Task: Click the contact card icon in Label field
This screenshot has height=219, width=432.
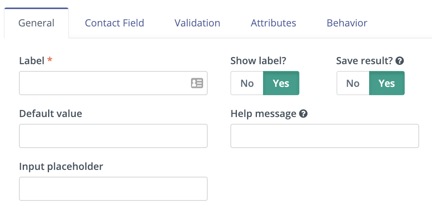Action: pyautogui.click(x=197, y=83)
